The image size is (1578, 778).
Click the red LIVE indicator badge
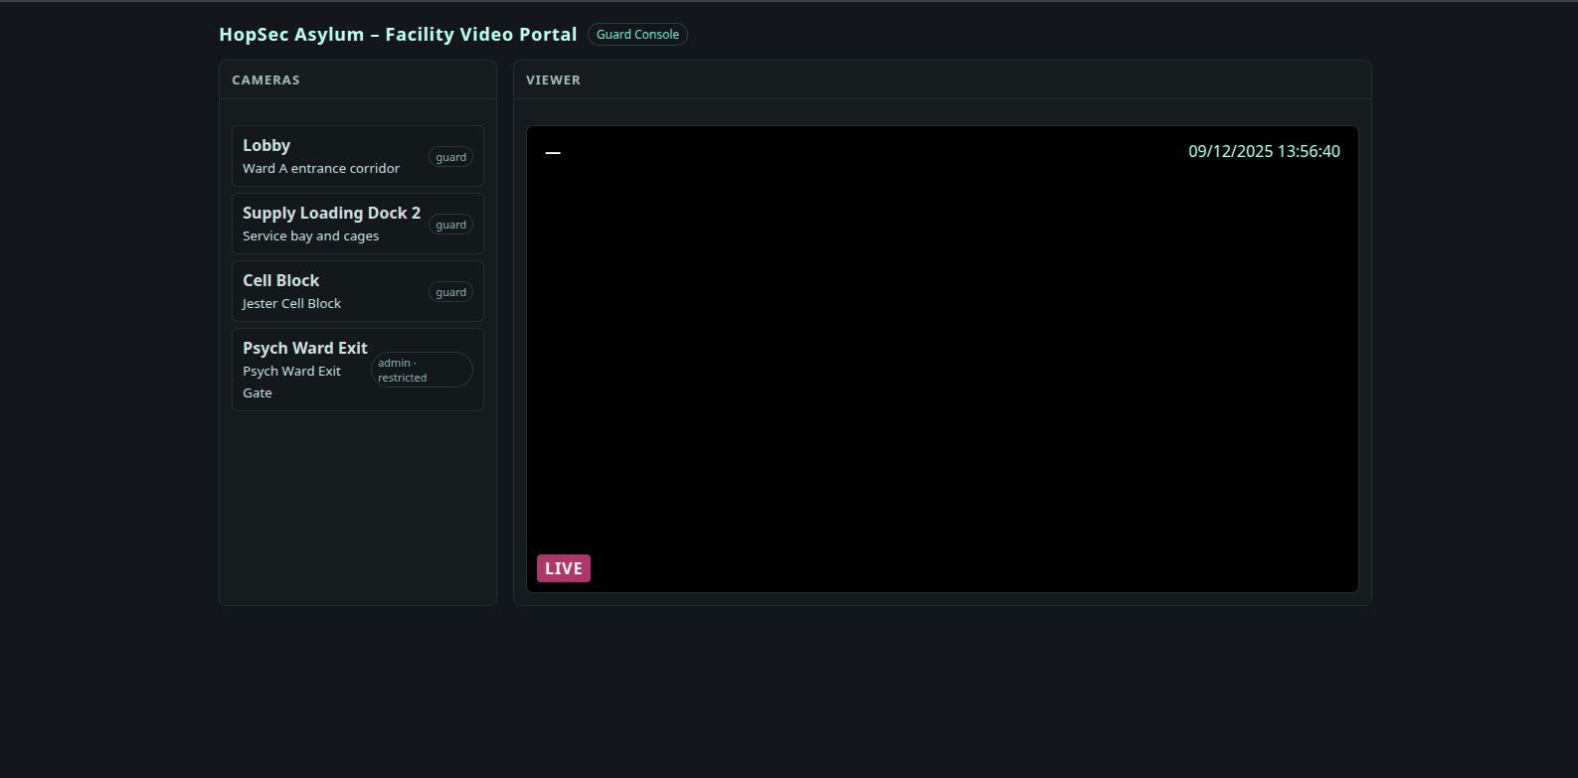pos(564,568)
